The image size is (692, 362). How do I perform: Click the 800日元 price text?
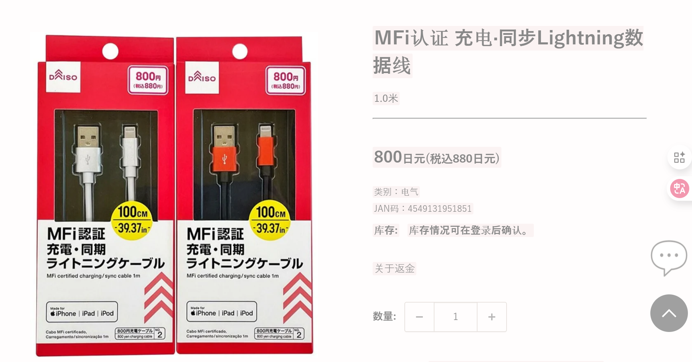pos(437,157)
